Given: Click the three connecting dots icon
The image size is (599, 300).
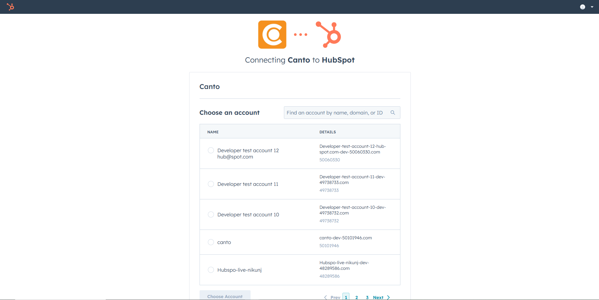Looking at the screenshot, I should (x=301, y=35).
